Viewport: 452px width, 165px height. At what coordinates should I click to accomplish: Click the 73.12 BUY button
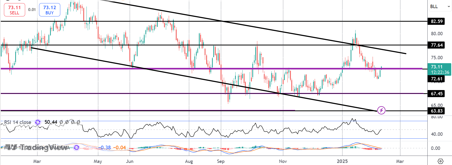point(50,10)
